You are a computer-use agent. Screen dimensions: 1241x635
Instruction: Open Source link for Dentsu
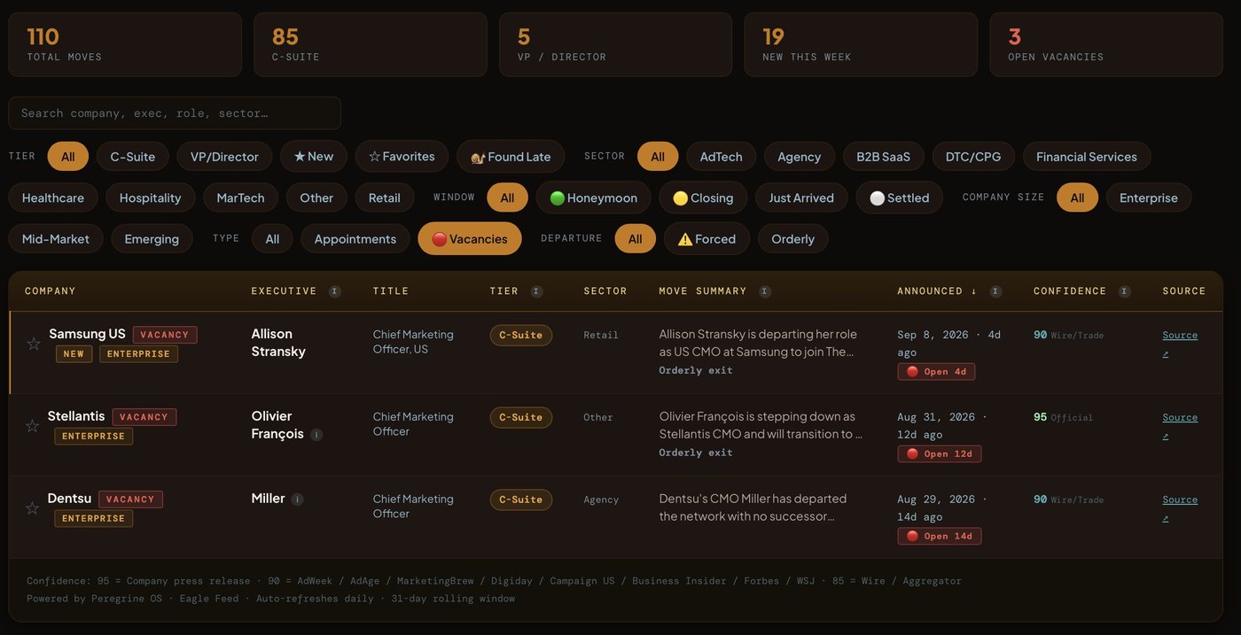click(1180, 508)
